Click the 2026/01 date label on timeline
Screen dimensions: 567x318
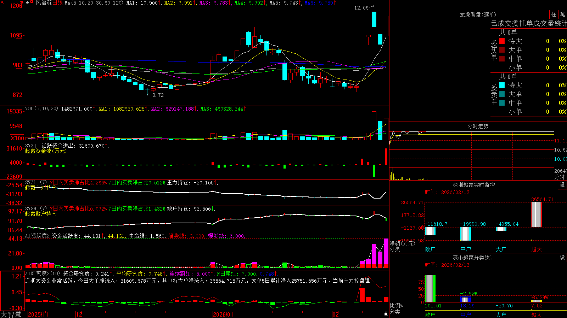[223, 314]
